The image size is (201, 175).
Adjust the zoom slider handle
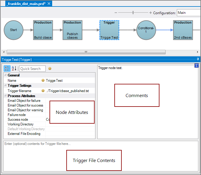coord(133,13)
